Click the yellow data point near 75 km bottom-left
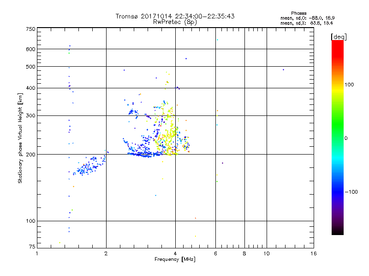369x276 pixels. click(x=60, y=243)
